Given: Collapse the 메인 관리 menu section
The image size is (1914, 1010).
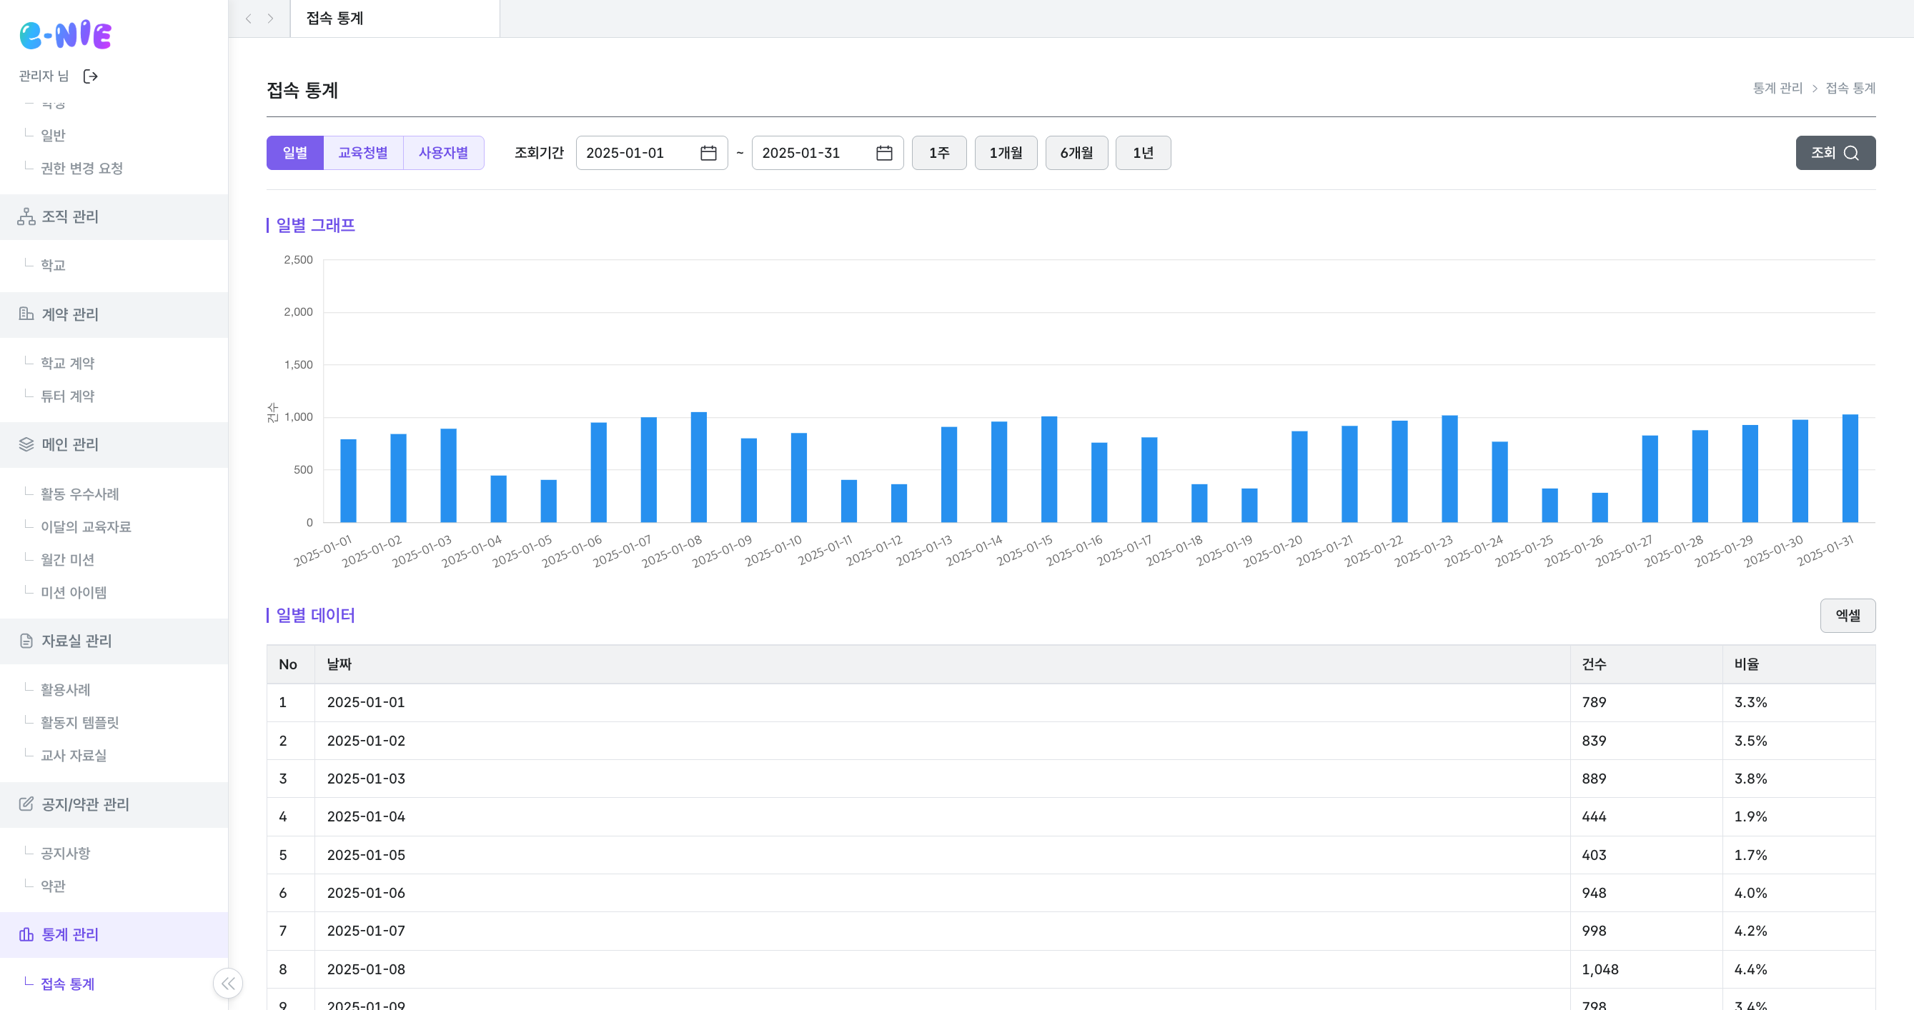Looking at the screenshot, I should pyautogui.click(x=70, y=445).
